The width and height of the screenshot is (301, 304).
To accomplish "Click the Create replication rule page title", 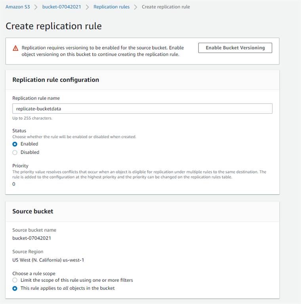I will pos(53,26).
